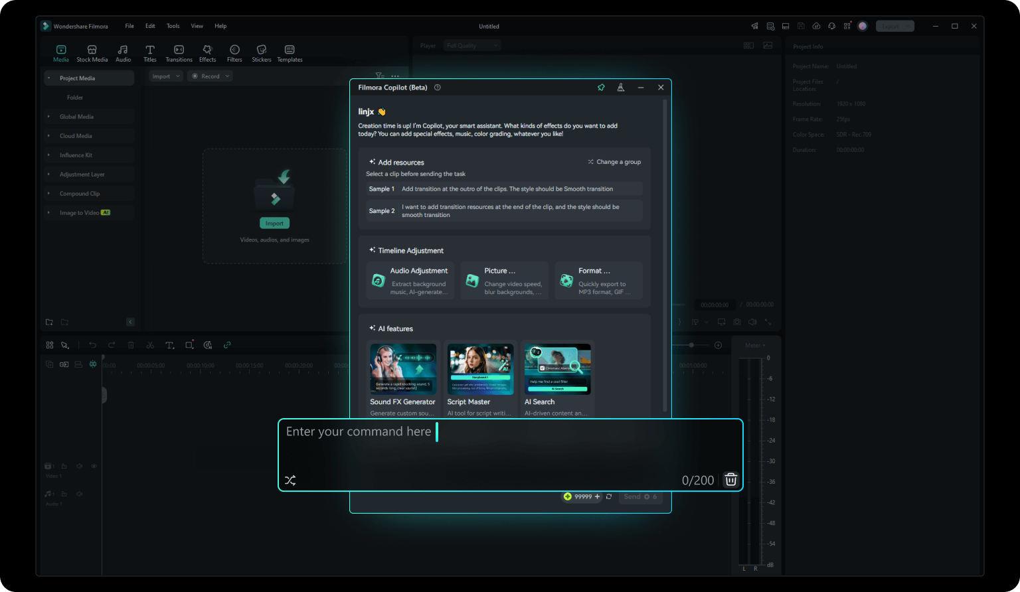Pin the Filmora Copilot window
Viewport: 1020px width, 592px height.
(x=601, y=88)
